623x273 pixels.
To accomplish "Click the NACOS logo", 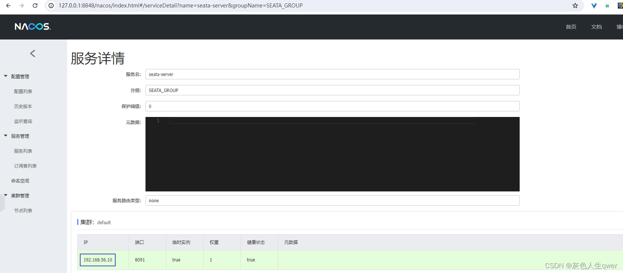I will 33,26.
